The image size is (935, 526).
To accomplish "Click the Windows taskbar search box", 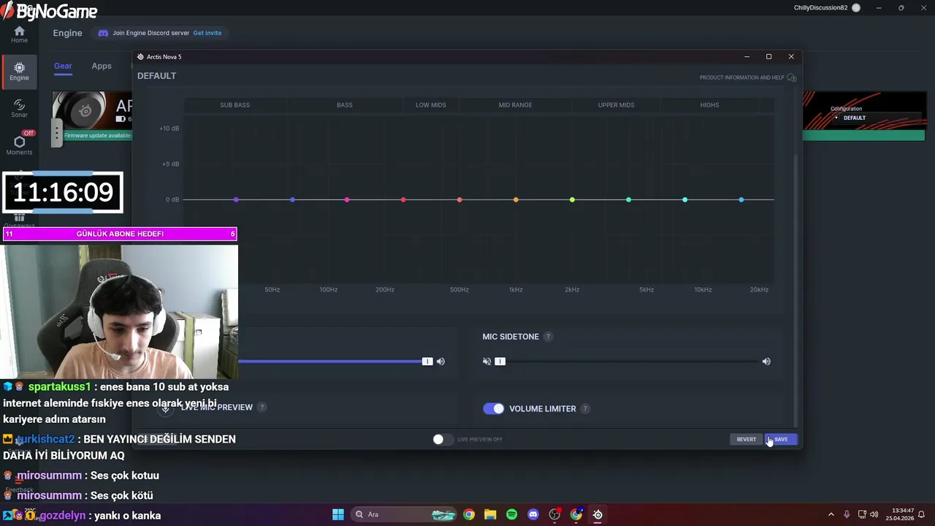I will coord(404,514).
